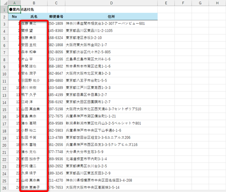Click the address cell 大分県大分市生石3-5-9
The image size is (226, 192).
click(111, 152)
